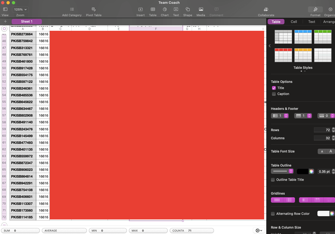
Task: Open the Table Outline color wheel picker
Action: (x=311, y=171)
